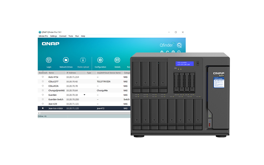
Task: Click the QNAP logo in the banner
Action: pyautogui.click(x=50, y=44)
